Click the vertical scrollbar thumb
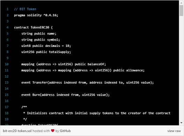Image resolution: width=184 pixels, height=136 pixels. pyautogui.click(x=181, y=10)
